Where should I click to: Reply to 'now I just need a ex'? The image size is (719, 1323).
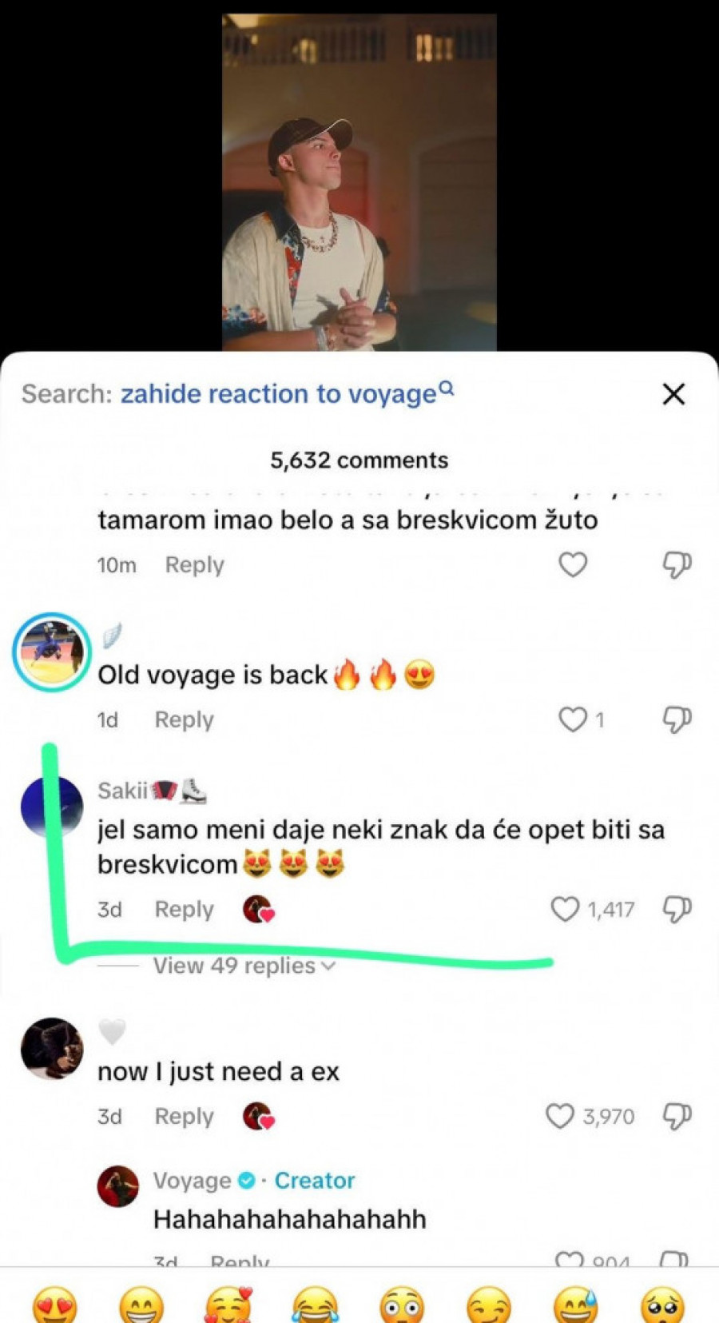[x=184, y=1116]
